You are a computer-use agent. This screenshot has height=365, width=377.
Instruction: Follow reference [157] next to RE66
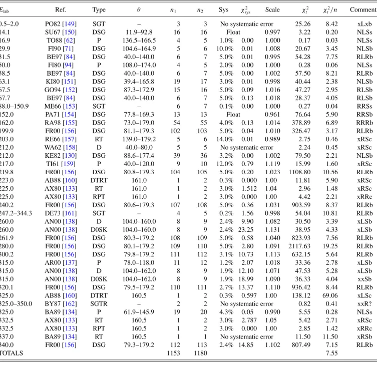click(70, 139)
